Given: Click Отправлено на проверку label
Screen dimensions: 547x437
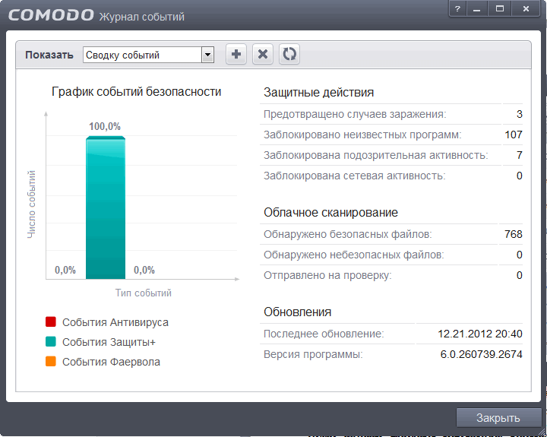Looking at the screenshot, I should [327, 275].
